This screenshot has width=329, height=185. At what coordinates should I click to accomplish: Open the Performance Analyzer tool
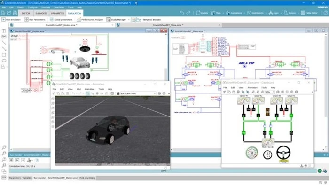point(90,19)
